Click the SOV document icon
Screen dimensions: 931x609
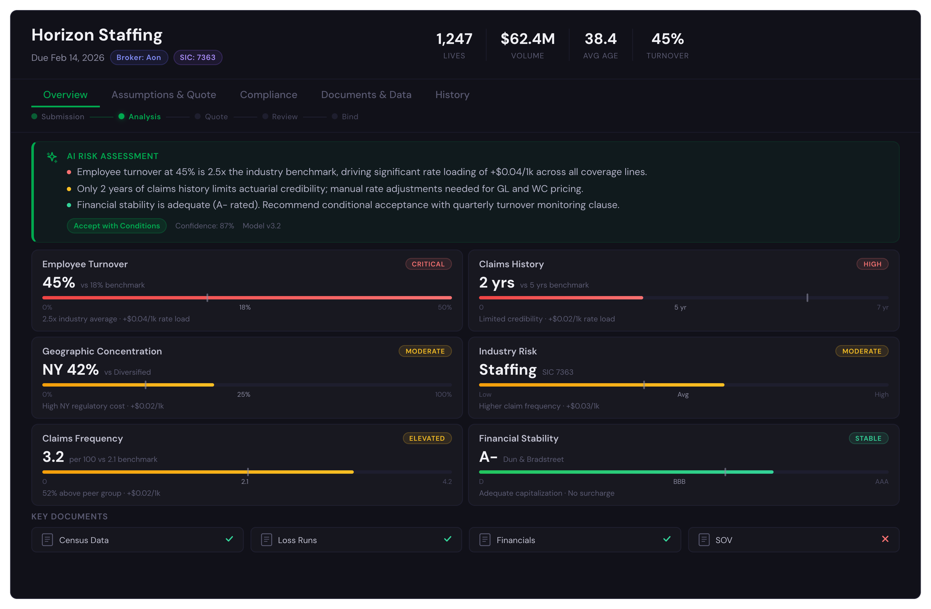(704, 540)
